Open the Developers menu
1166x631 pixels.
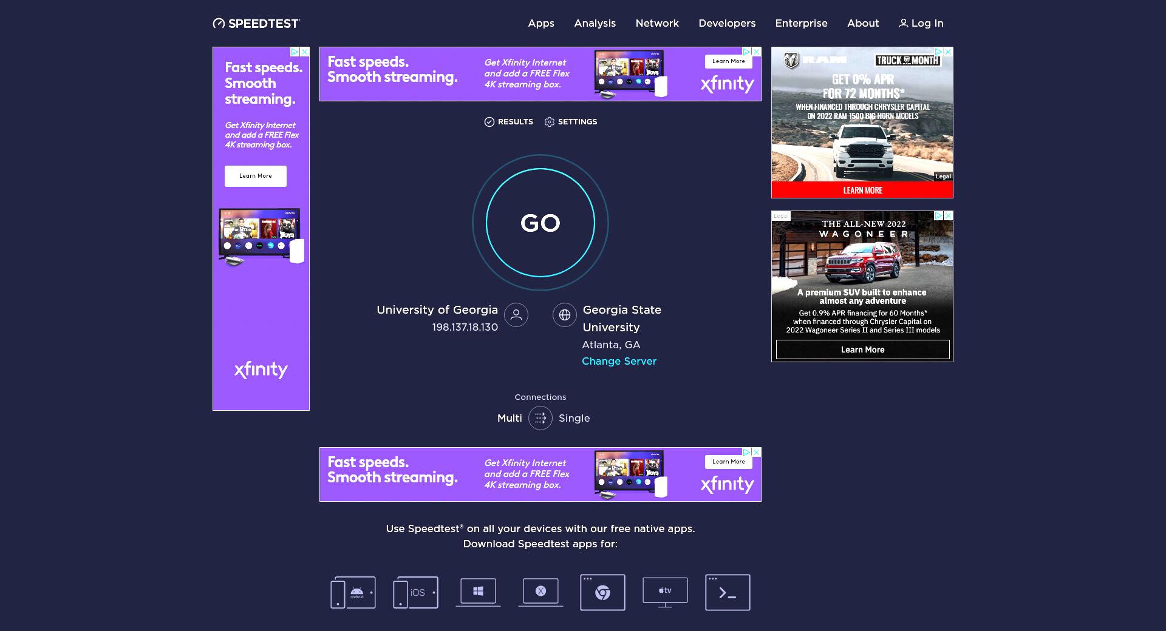(727, 23)
